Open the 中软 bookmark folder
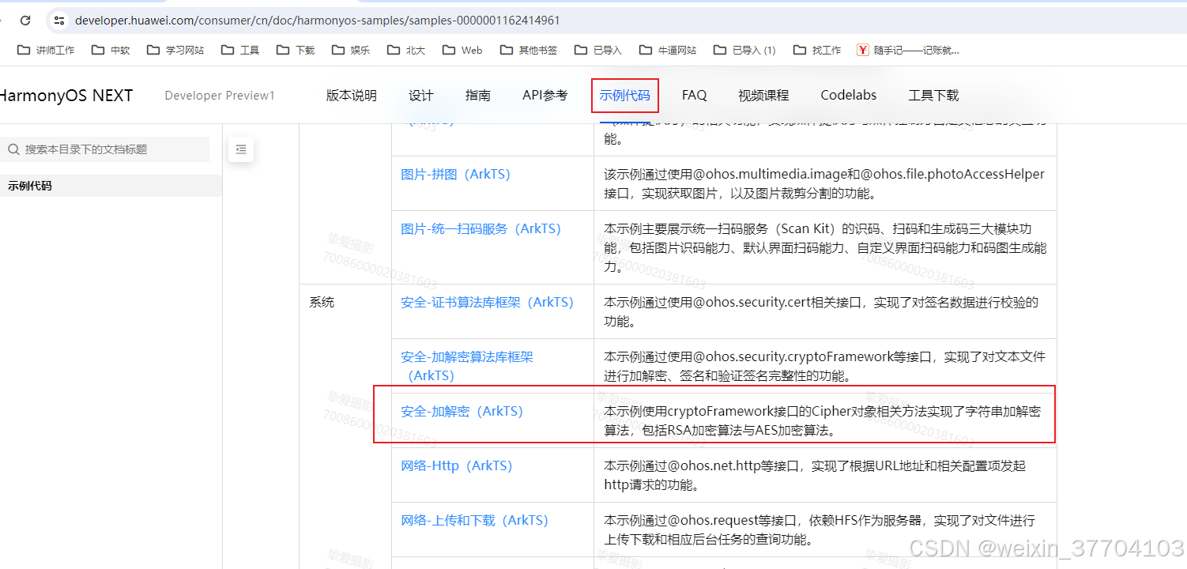The width and height of the screenshot is (1187, 569). click(111, 50)
